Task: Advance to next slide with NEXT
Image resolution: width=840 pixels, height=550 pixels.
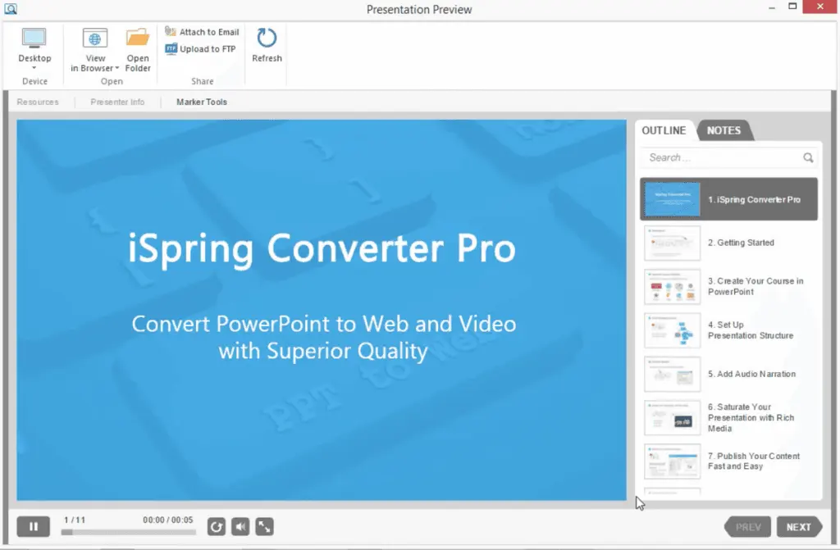Action: [x=799, y=527]
